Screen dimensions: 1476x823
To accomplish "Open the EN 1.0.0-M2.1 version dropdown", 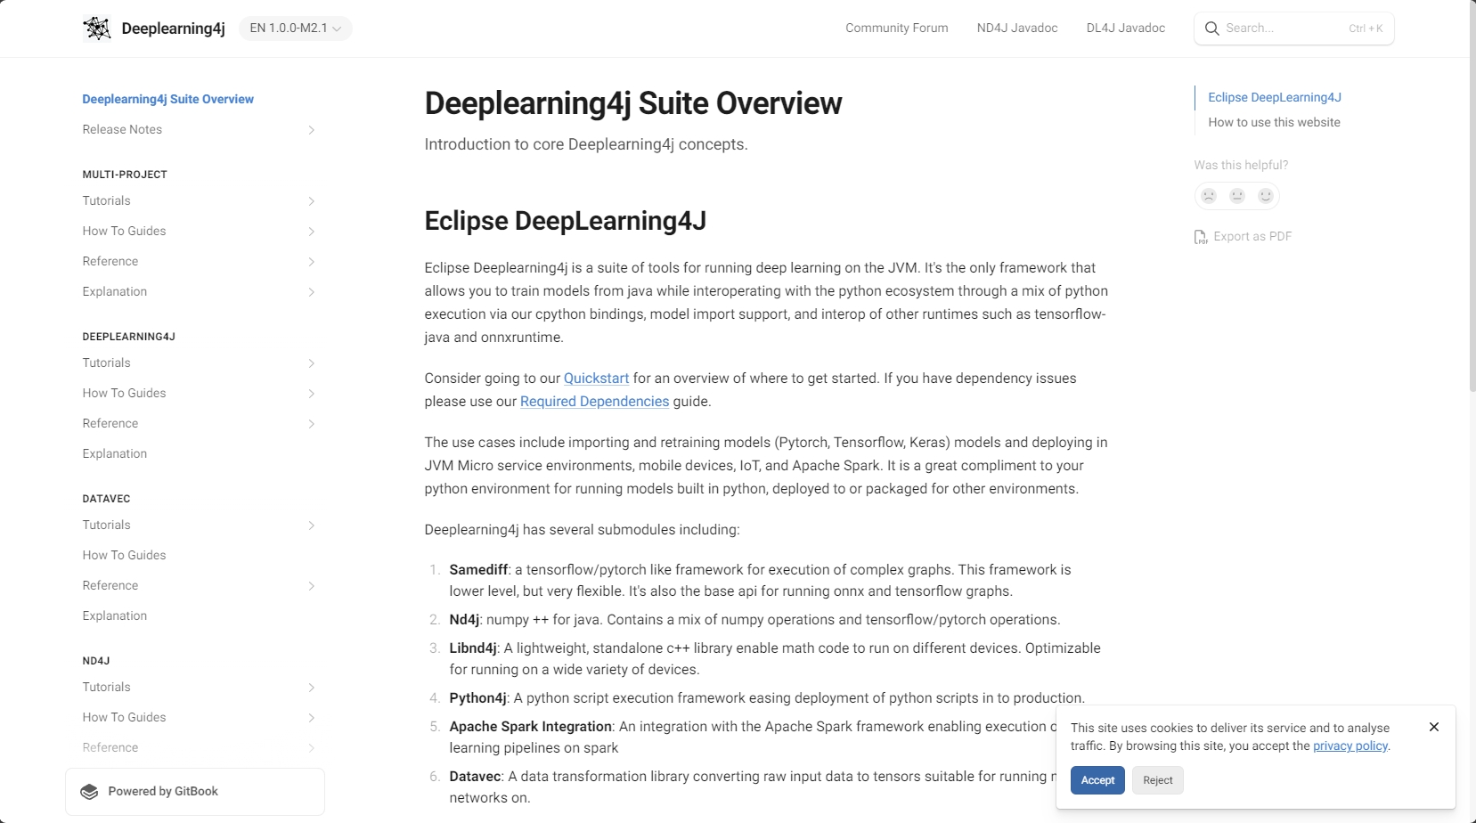I will tap(295, 29).
